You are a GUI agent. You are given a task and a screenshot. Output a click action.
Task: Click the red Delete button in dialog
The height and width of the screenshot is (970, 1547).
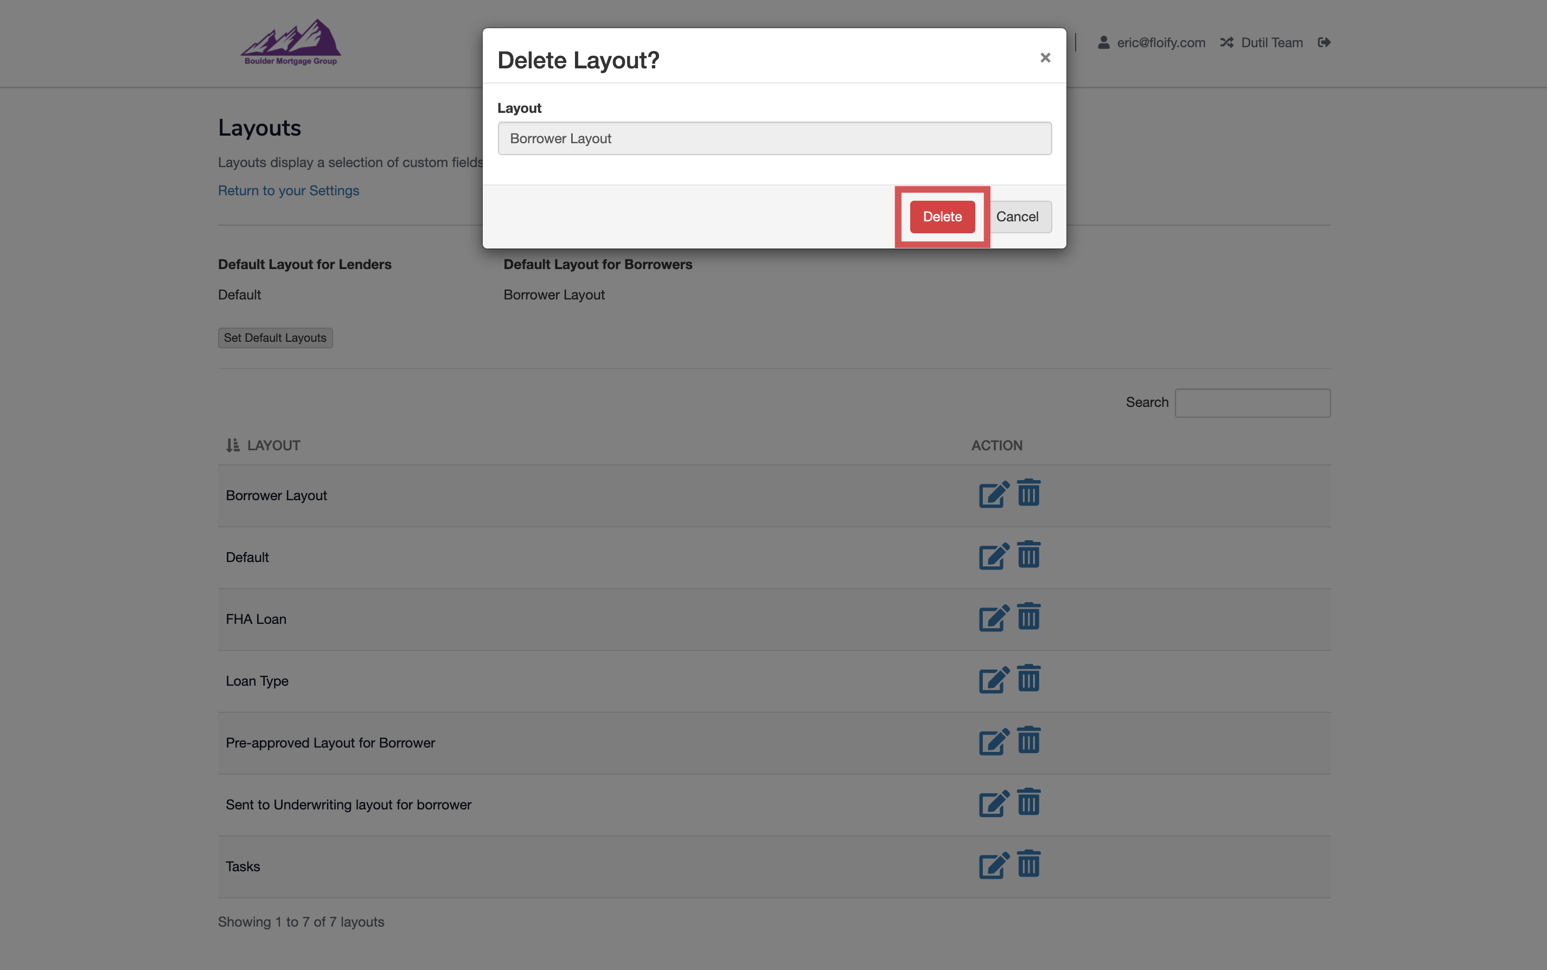[942, 217]
